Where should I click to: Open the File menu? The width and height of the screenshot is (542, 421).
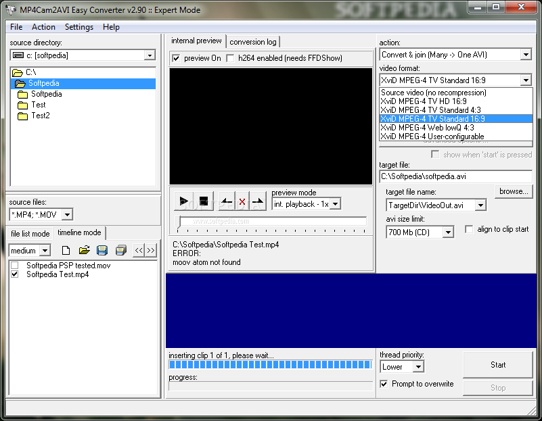[x=16, y=27]
